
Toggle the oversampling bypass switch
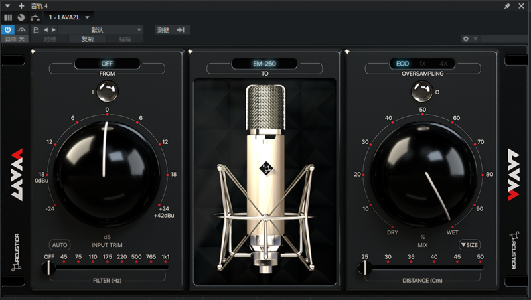423,92
